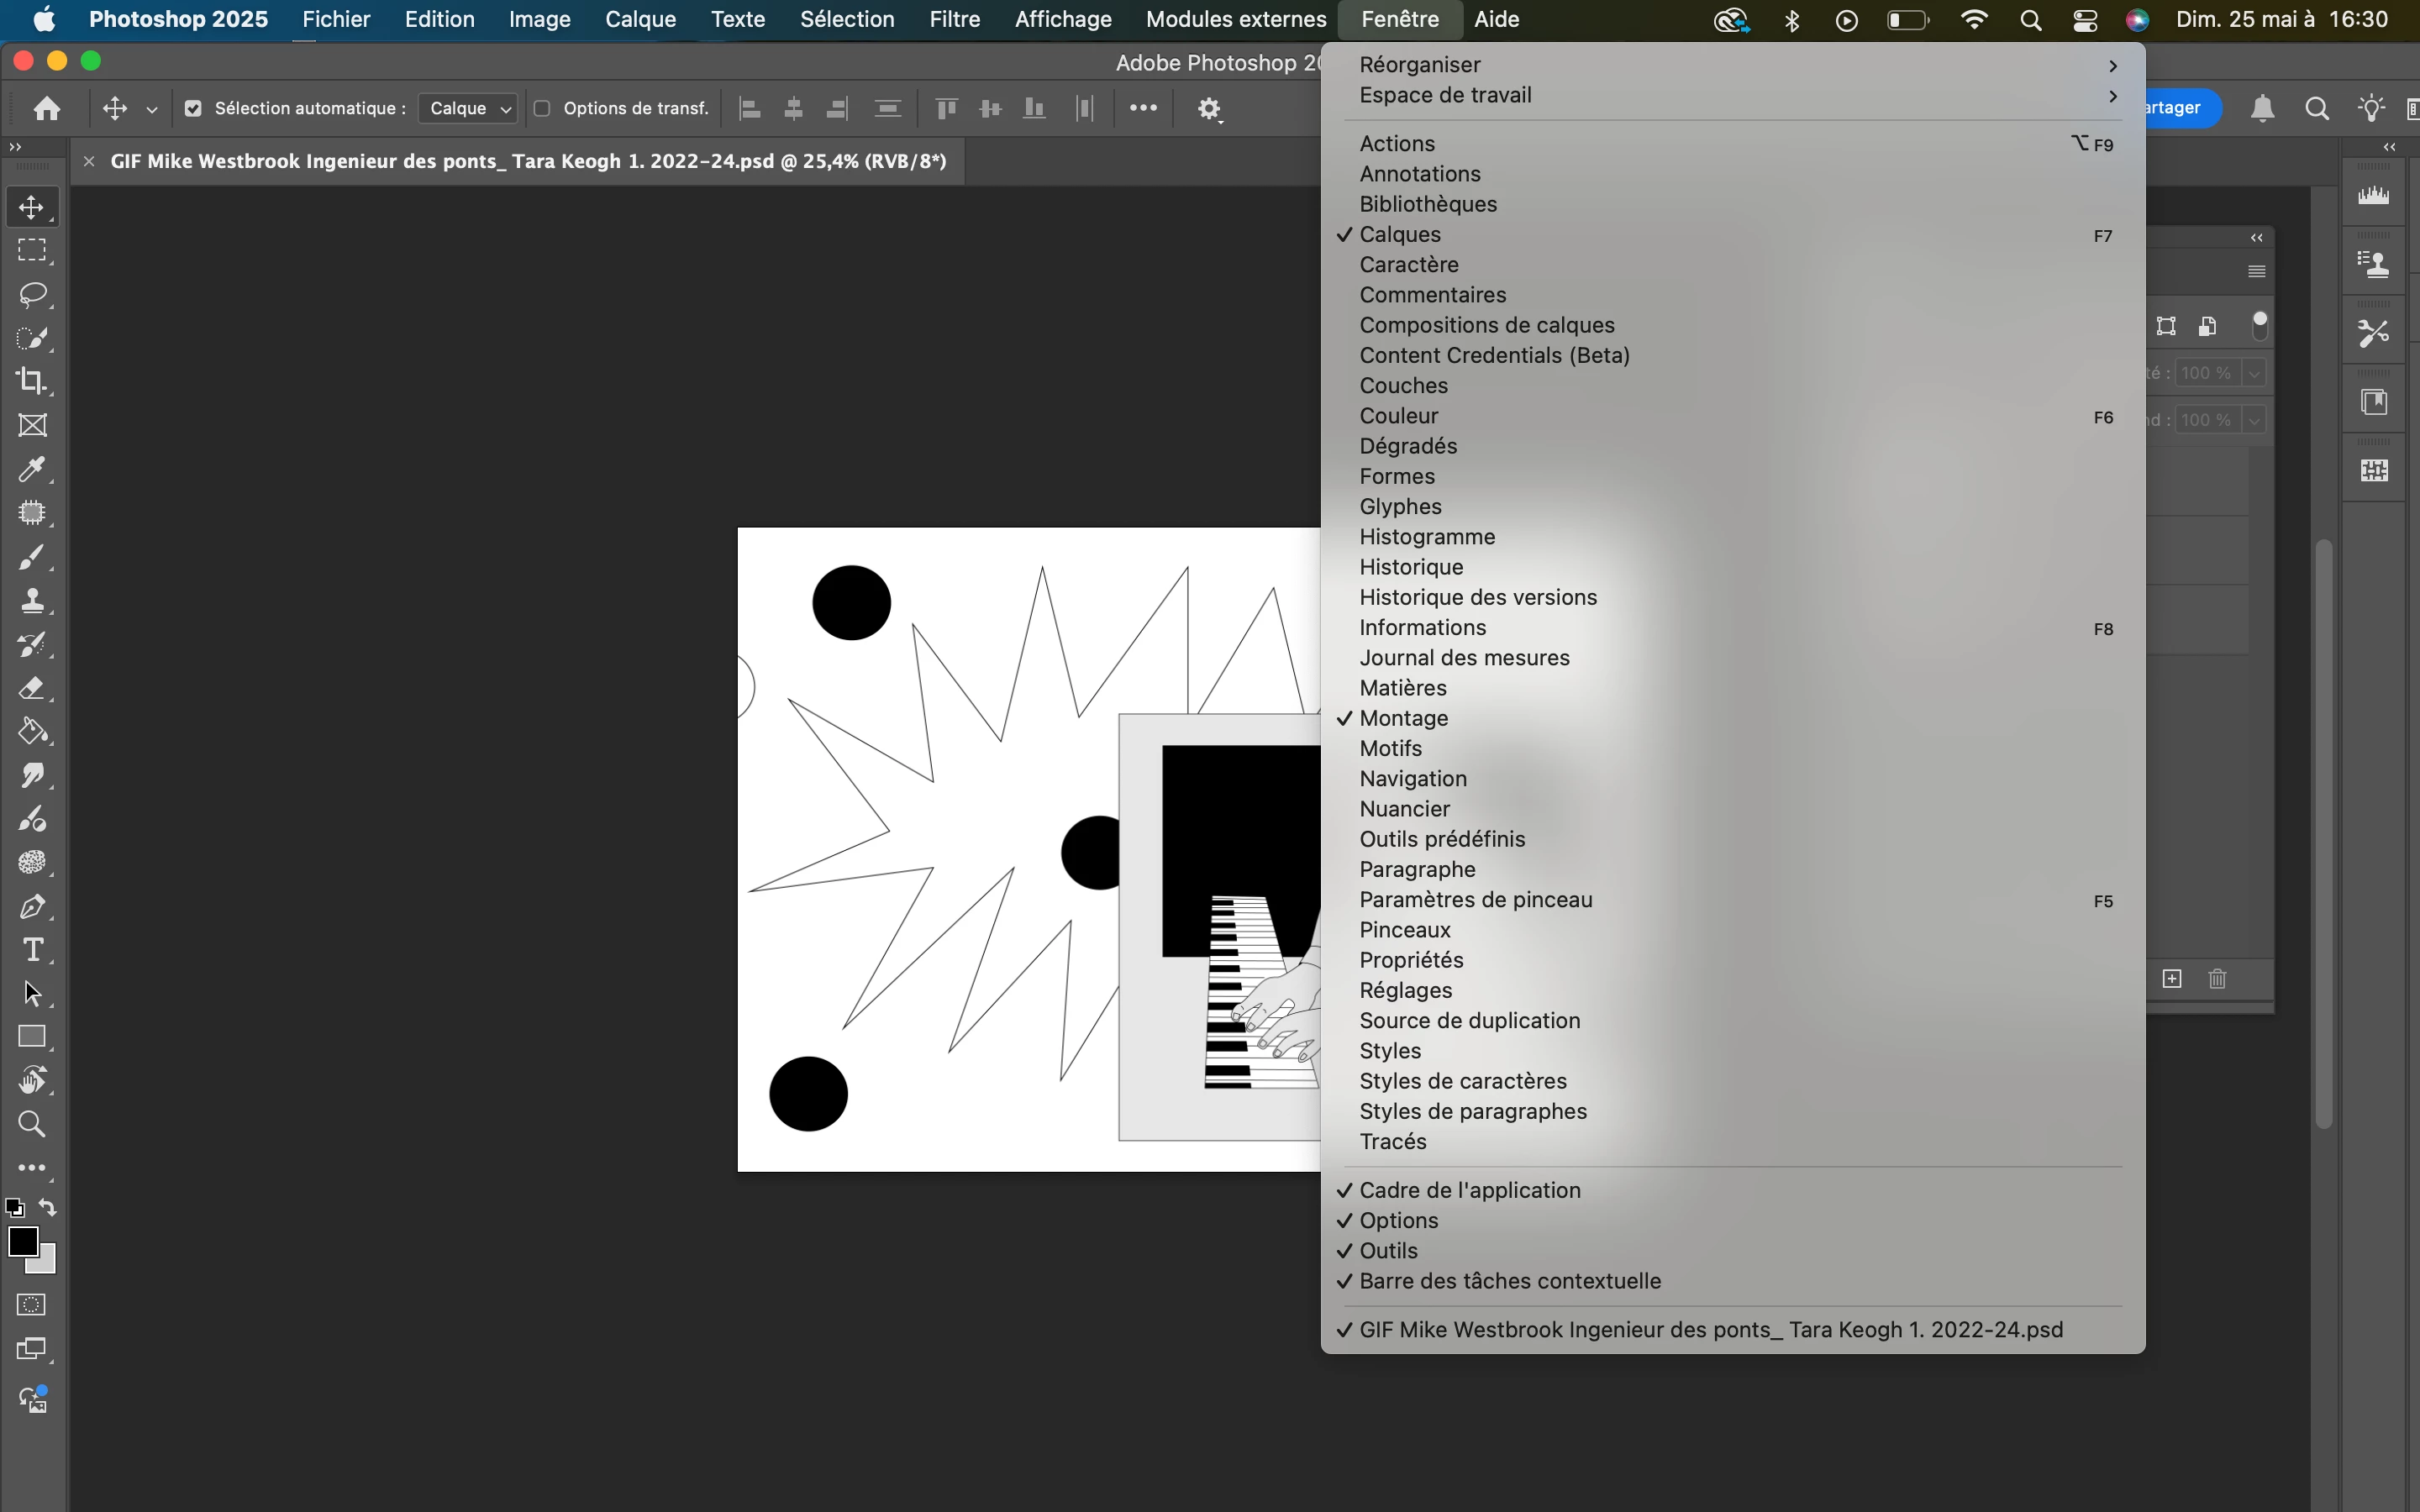
Task: Click the foreground color swatch
Action: 22,1241
